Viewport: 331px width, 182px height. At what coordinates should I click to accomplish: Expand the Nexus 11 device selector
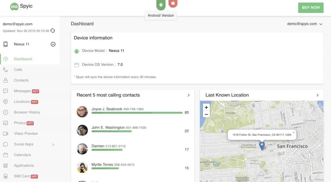[53, 44]
